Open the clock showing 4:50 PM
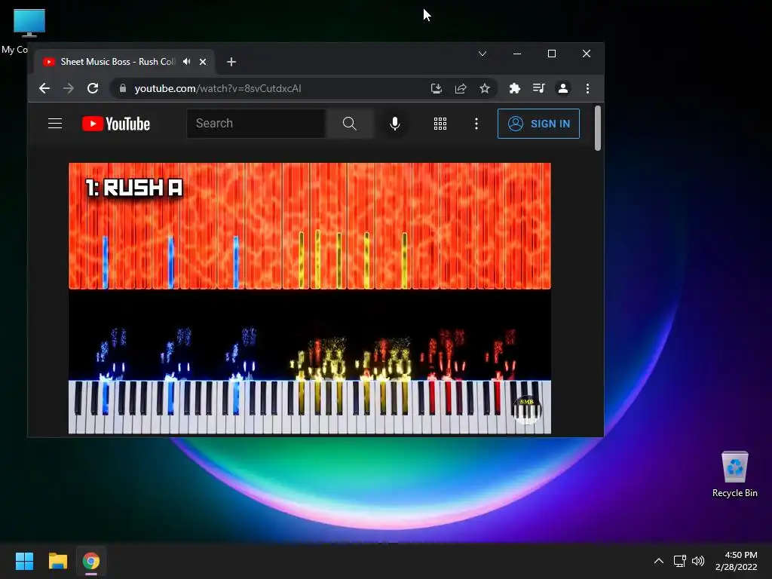This screenshot has height=579, width=772. 736,561
